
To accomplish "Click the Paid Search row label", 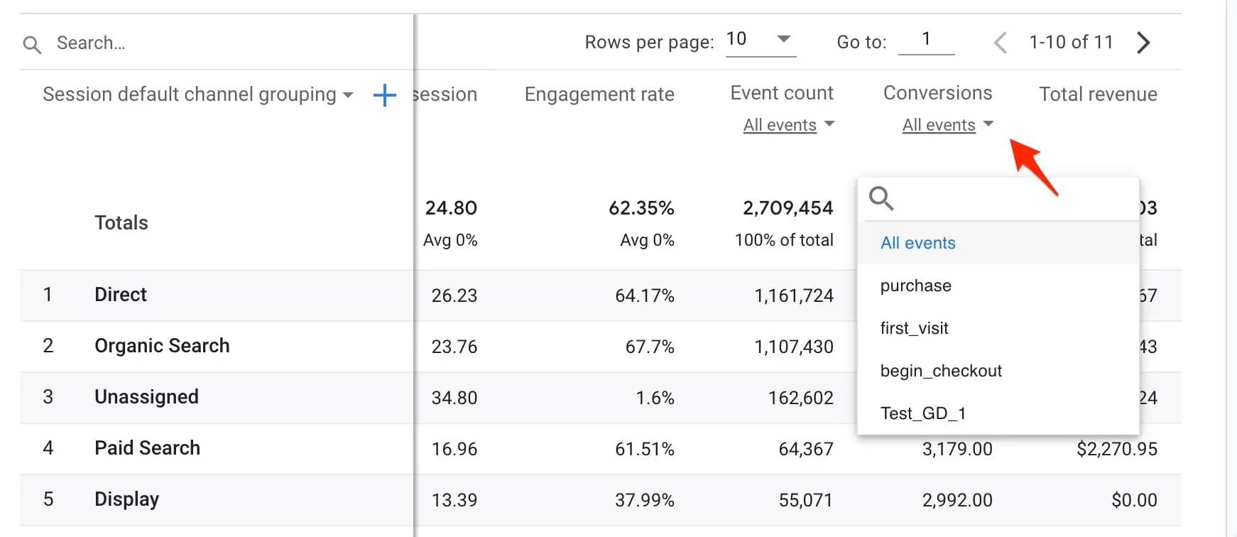I will point(147,448).
